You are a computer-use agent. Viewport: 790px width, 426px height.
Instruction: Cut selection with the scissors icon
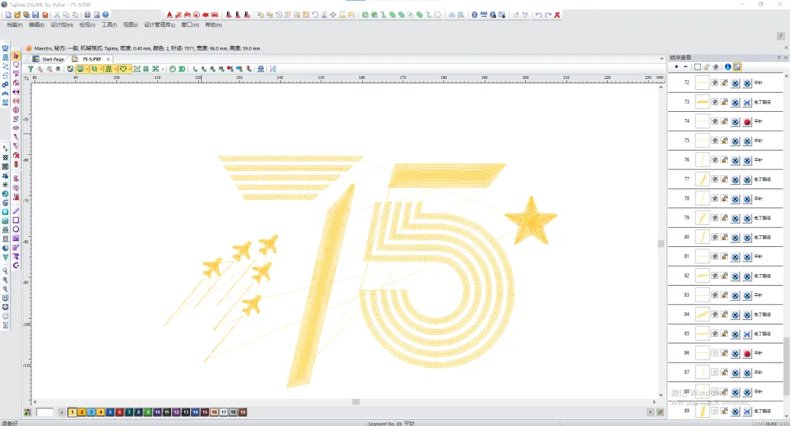pyautogui.click(x=57, y=15)
